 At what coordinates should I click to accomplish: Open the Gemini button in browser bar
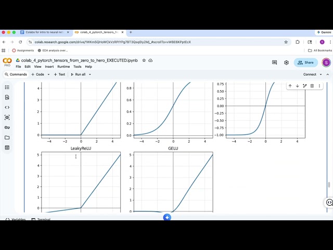324,32
